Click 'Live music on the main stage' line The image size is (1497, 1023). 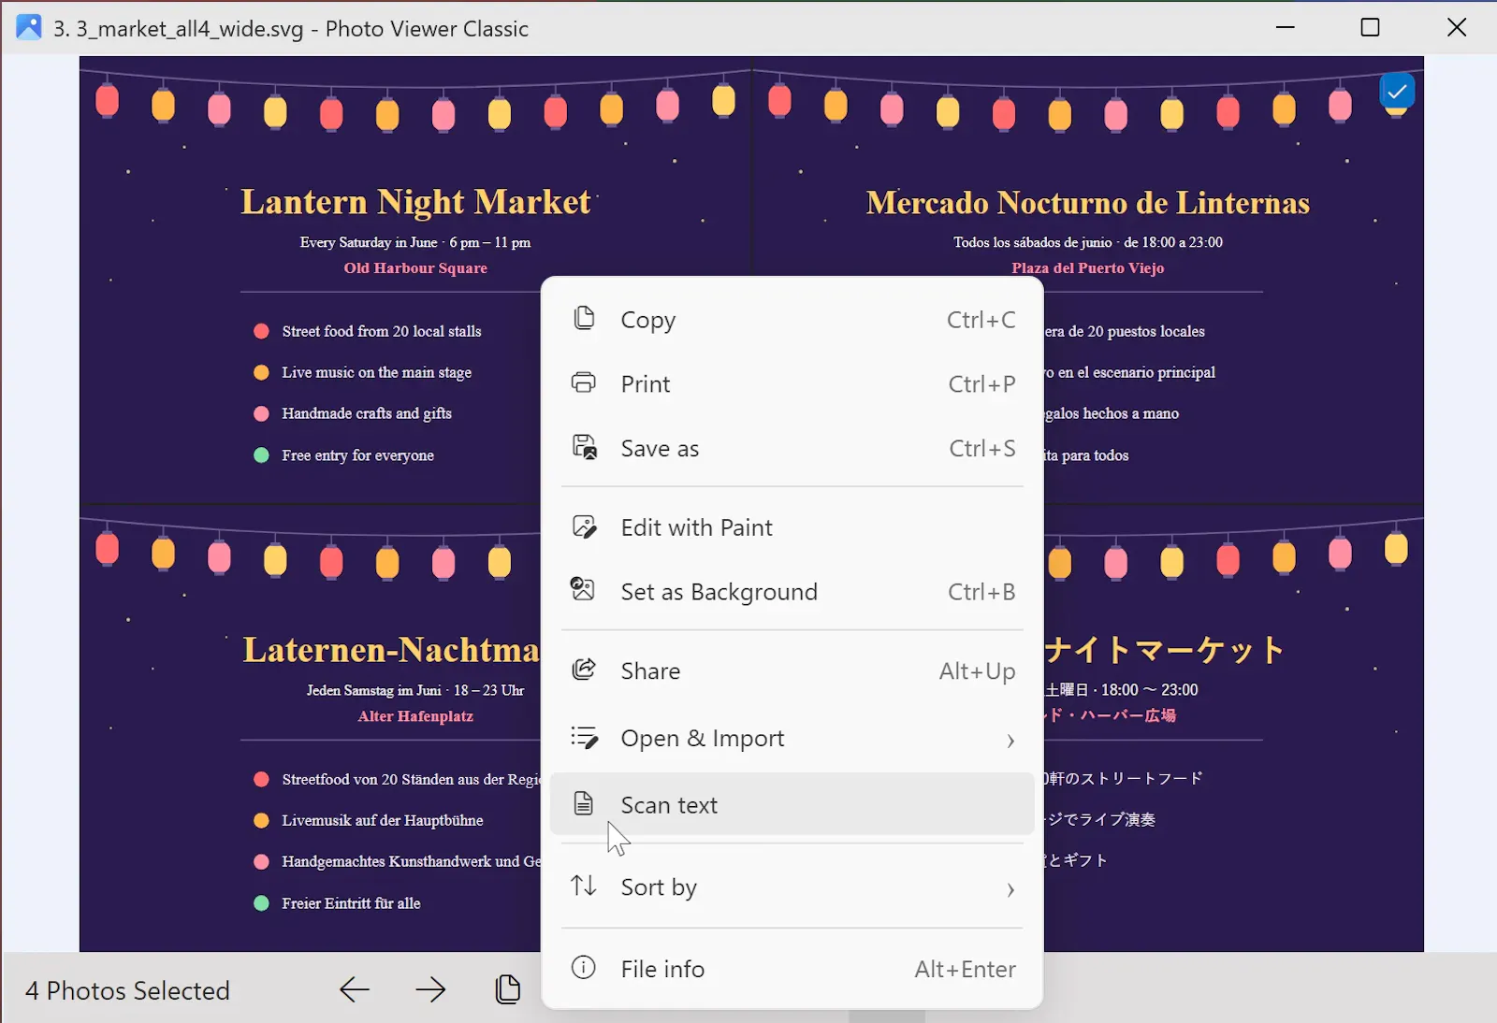click(376, 372)
